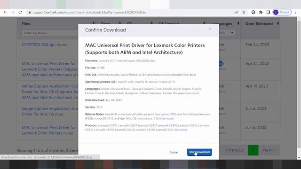Open Image Capture Application Apr 19 row link
301x169 pixels.
[x=50, y=92]
